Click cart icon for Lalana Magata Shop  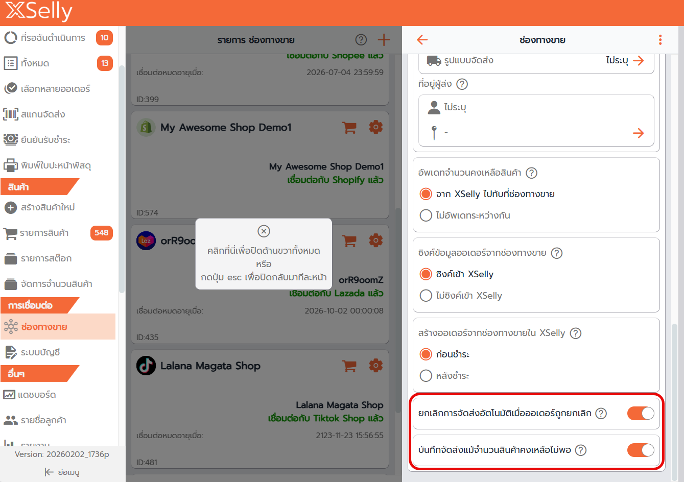click(349, 366)
